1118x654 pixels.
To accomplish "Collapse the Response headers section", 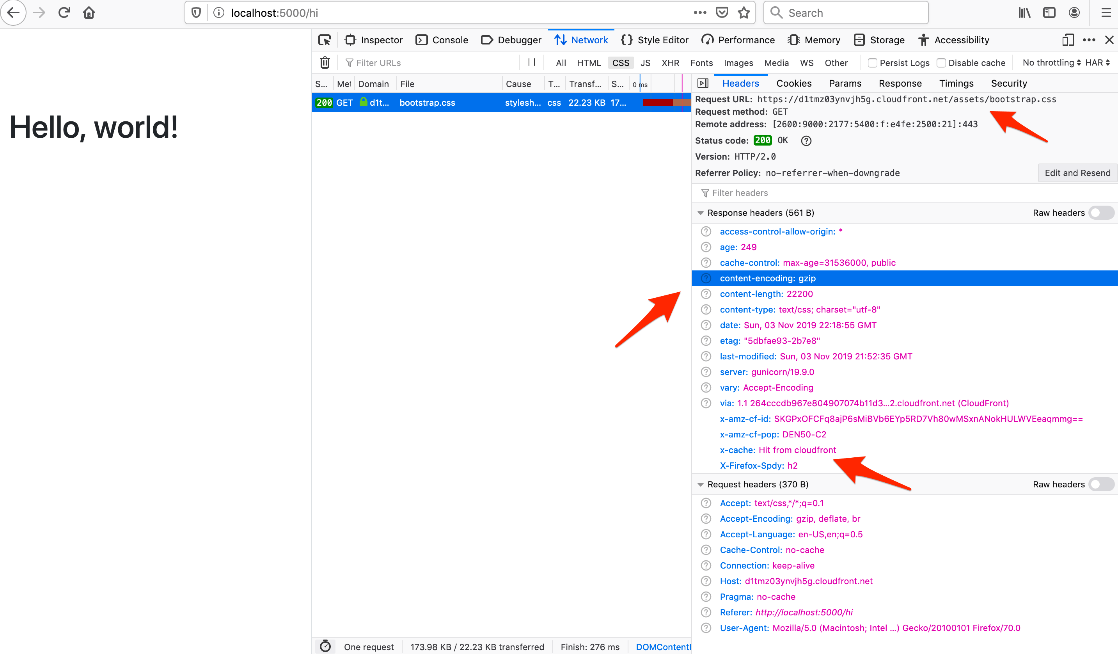I will [701, 213].
